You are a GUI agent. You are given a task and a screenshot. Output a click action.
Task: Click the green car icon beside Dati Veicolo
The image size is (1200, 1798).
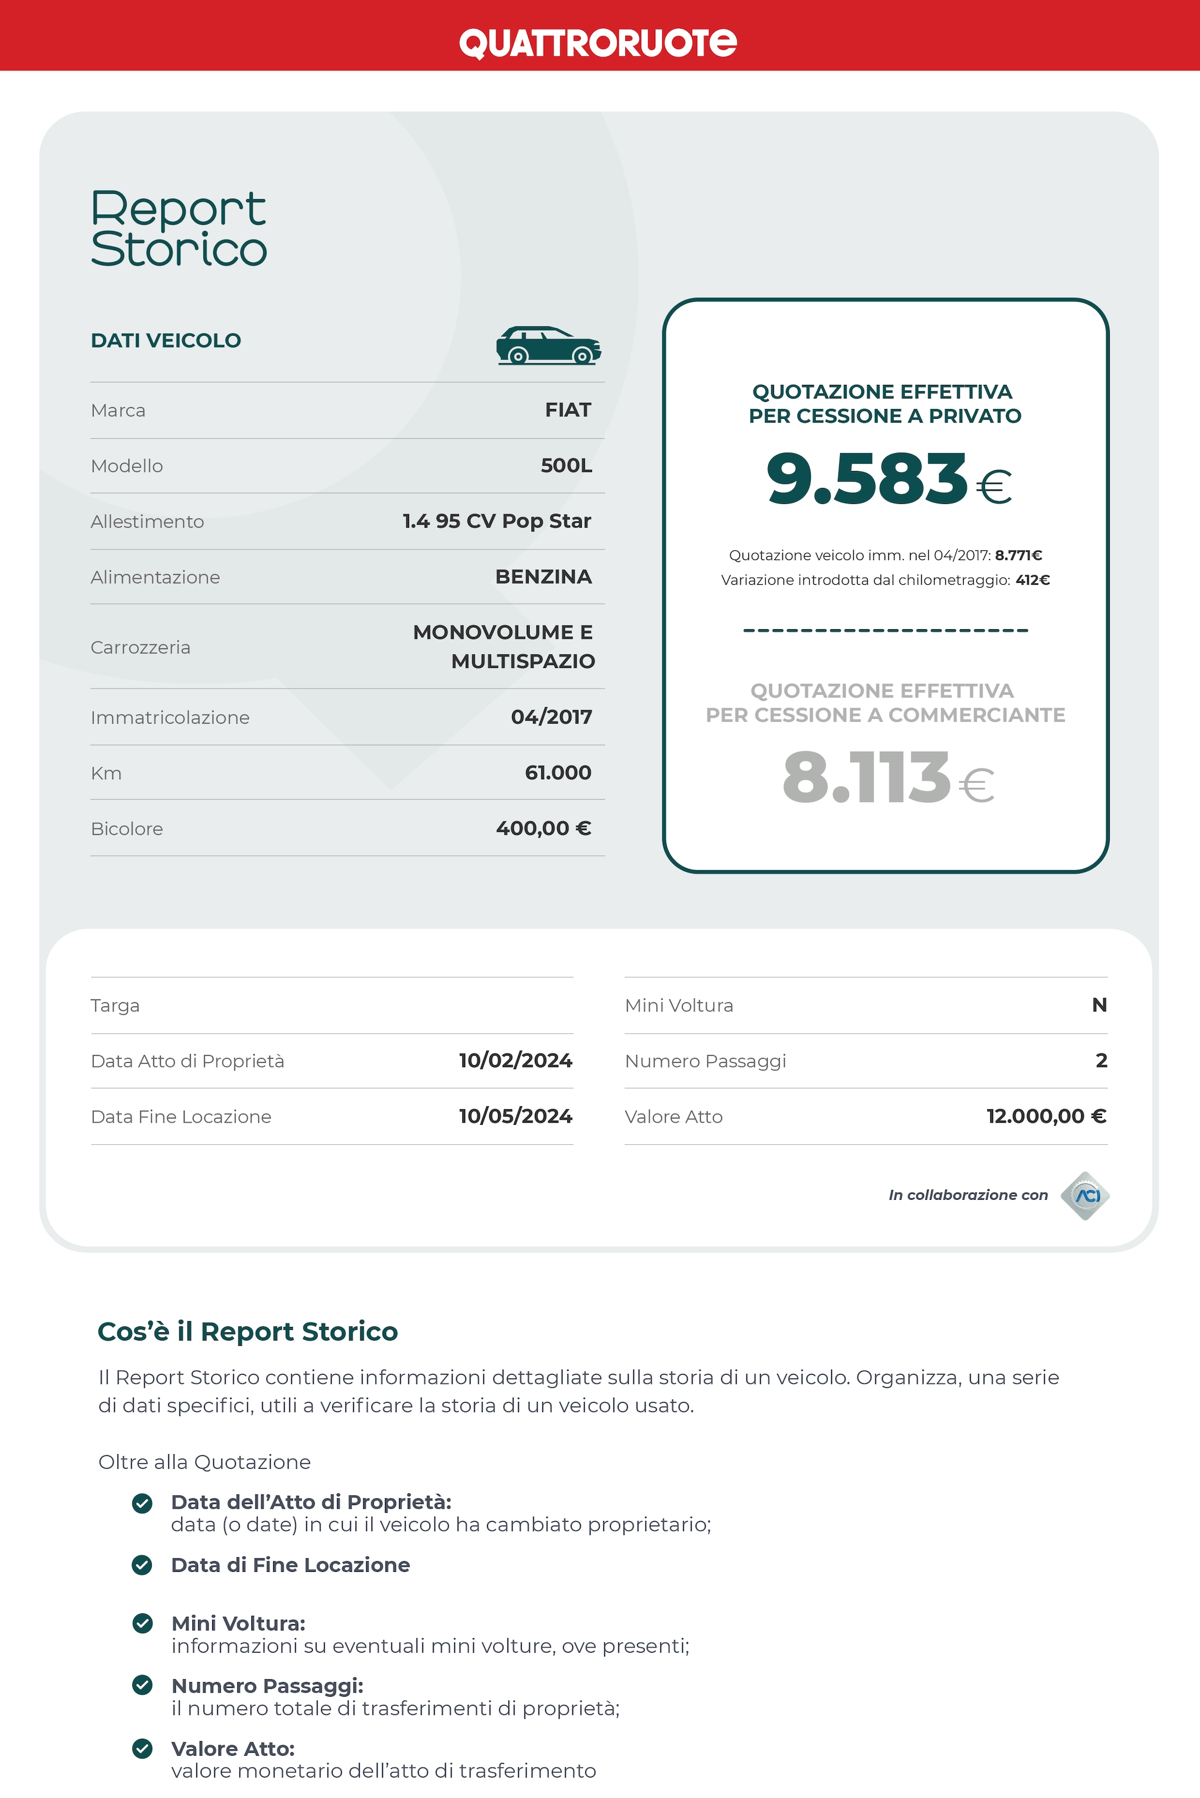548,345
